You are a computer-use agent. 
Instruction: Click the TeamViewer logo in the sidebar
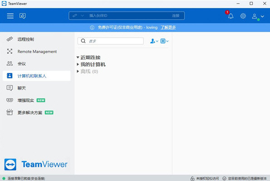coord(36,164)
